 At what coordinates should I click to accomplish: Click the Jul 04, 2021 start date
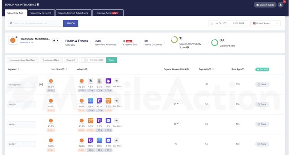(x=221, y=23)
